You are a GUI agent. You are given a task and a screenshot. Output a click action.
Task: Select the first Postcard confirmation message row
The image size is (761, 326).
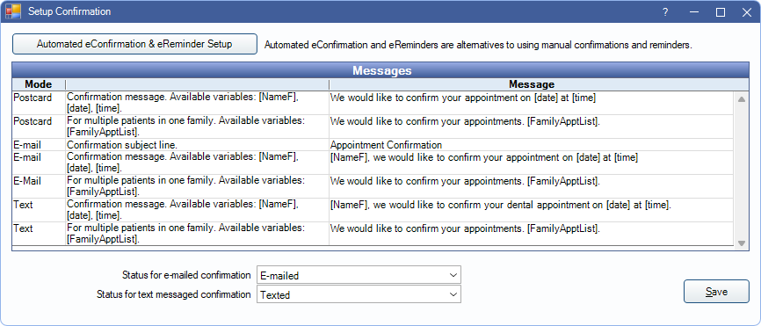tap(373, 103)
